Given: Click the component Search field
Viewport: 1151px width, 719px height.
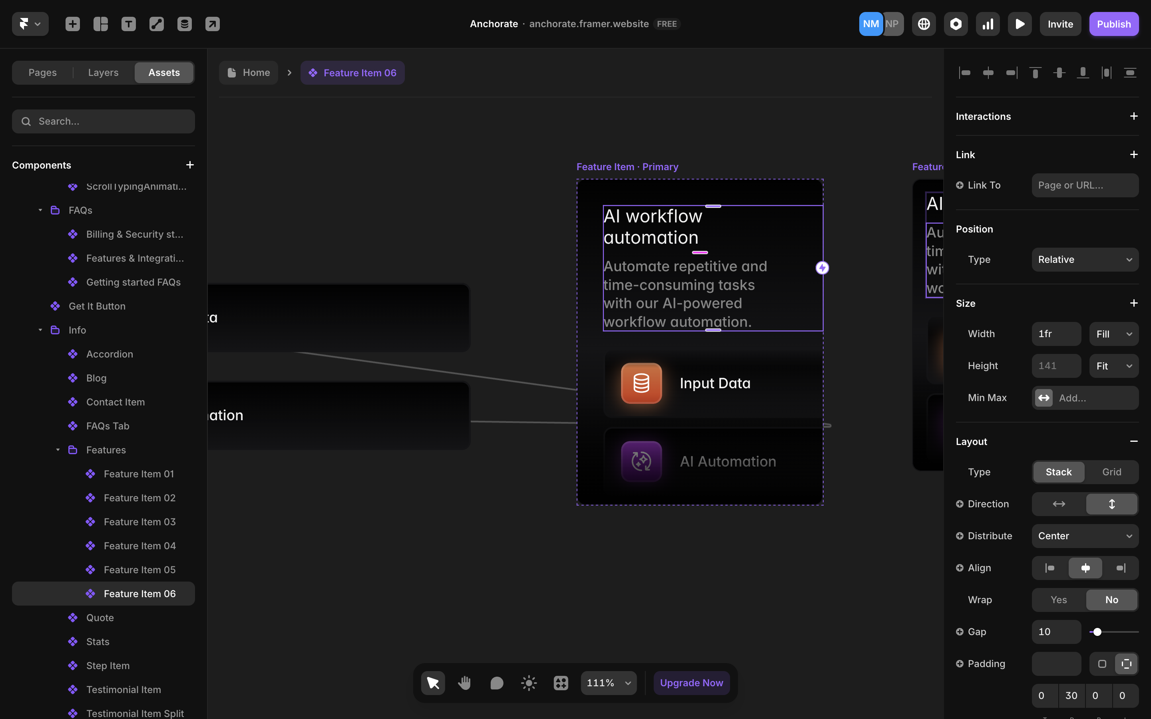Looking at the screenshot, I should click(x=103, y=121).
